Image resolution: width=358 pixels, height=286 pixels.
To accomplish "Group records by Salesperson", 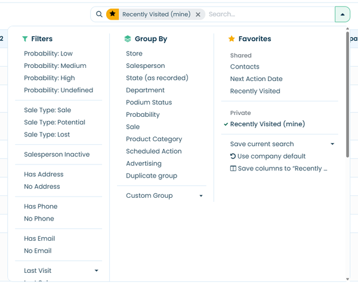I will 146,66.
